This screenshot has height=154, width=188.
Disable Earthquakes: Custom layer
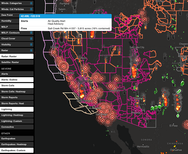coord(17,150)
